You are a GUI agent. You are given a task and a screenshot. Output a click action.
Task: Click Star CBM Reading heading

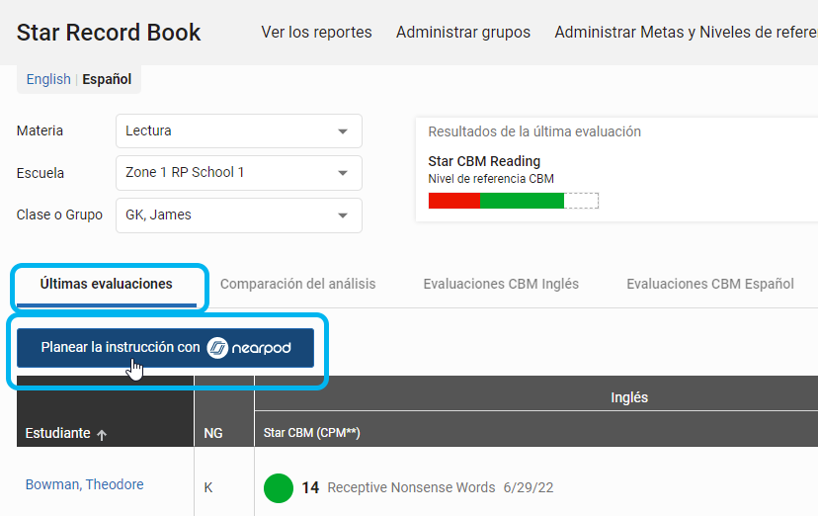click(484, 161)
